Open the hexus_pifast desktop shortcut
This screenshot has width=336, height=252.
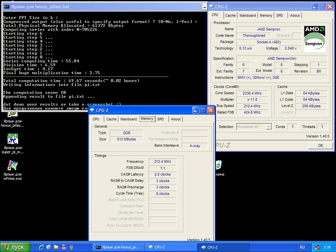12,119
